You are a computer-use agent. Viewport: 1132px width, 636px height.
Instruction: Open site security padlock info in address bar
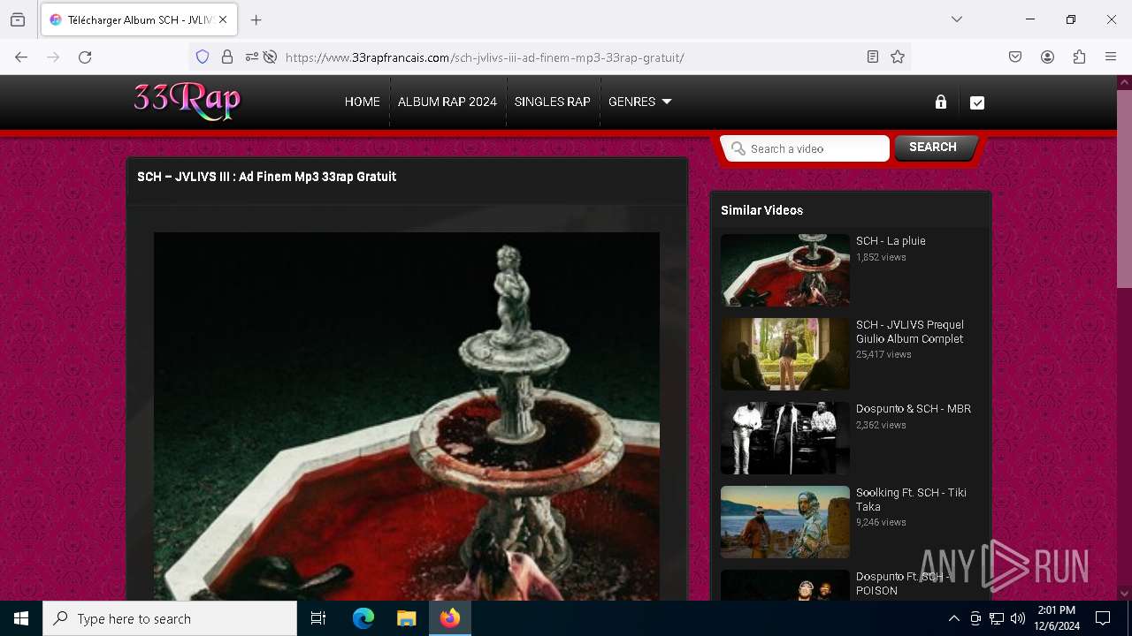pyautogui.click(x=227, y=57)
